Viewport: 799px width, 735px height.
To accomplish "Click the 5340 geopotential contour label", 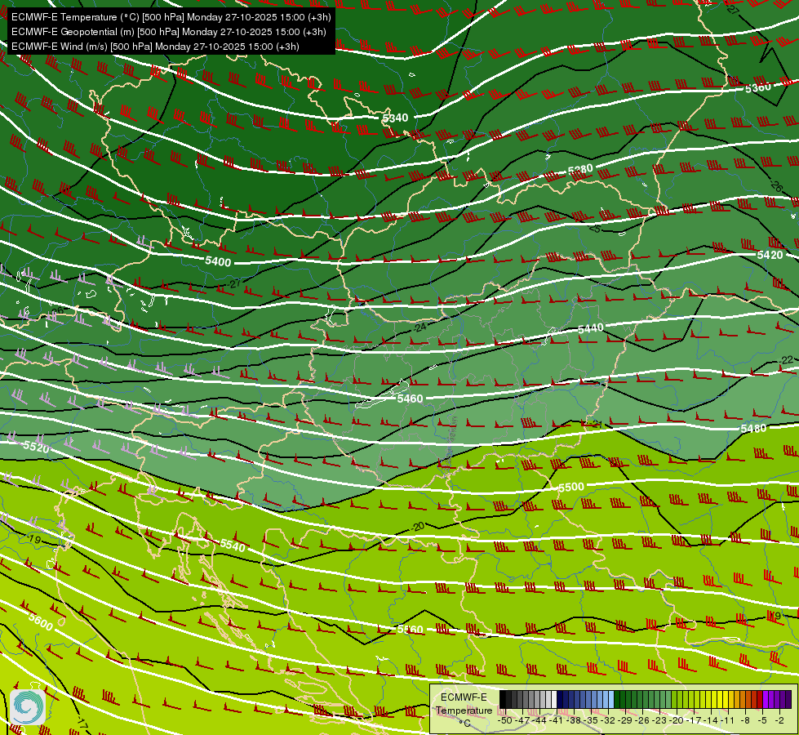I will [396, 118].
